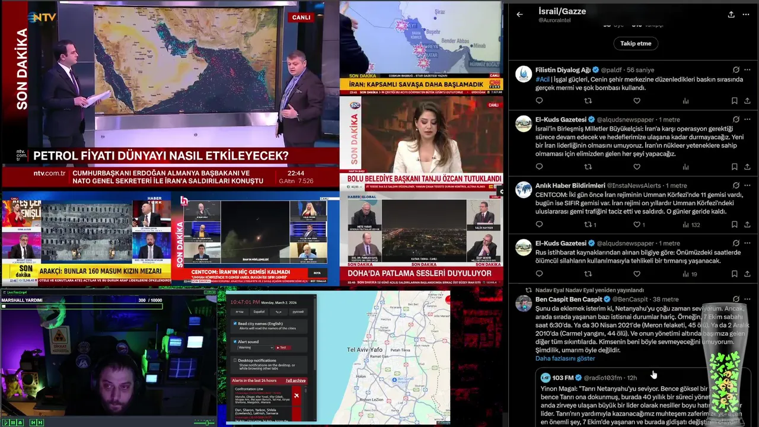Select Halk TV CENTCOM broadcast tile

tap(255, 238)
